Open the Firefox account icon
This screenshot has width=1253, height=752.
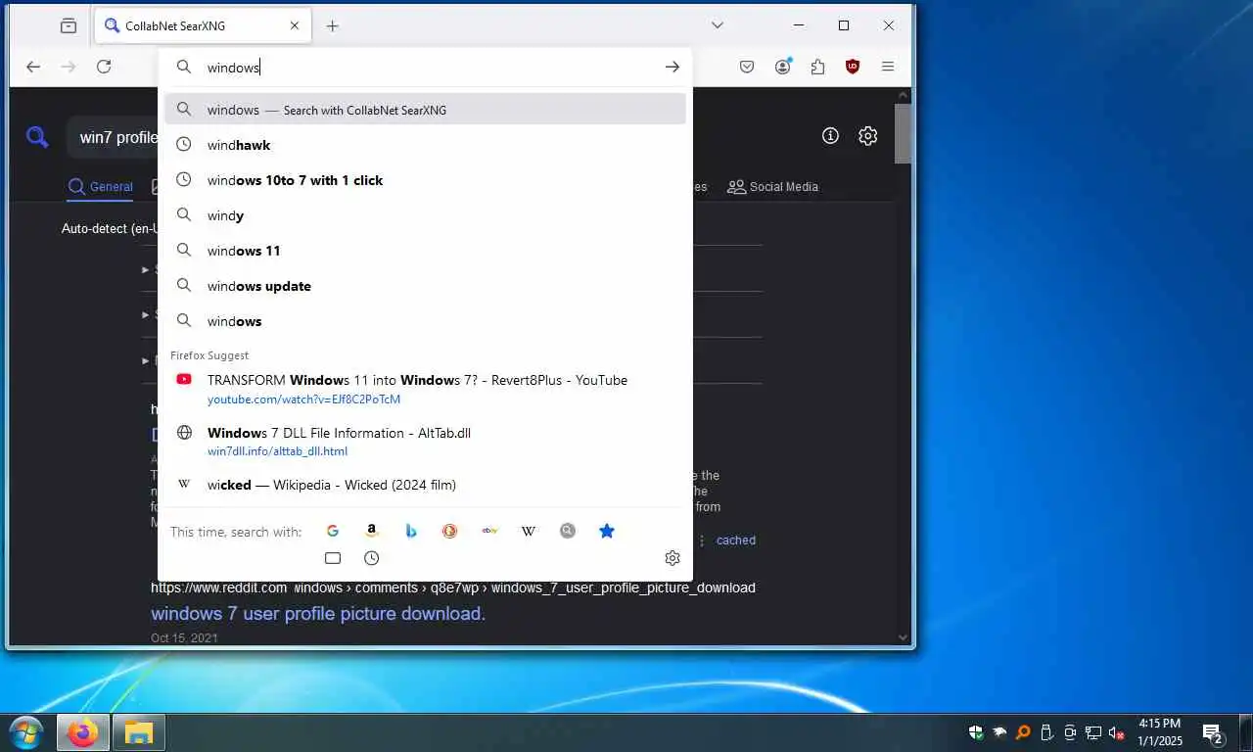(x=783, y=67)
